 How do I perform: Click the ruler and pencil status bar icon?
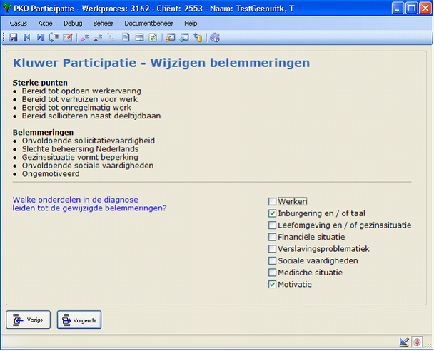click(405, 342)
